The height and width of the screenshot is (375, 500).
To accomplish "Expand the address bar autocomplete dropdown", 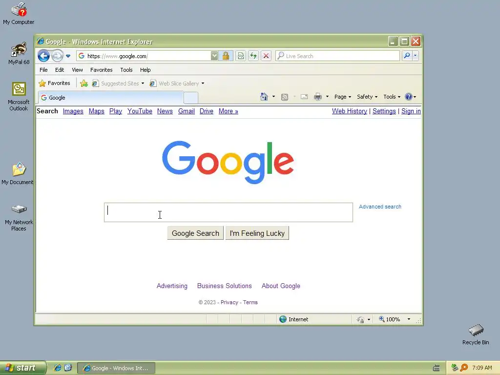I will click(x=214, y=56).
